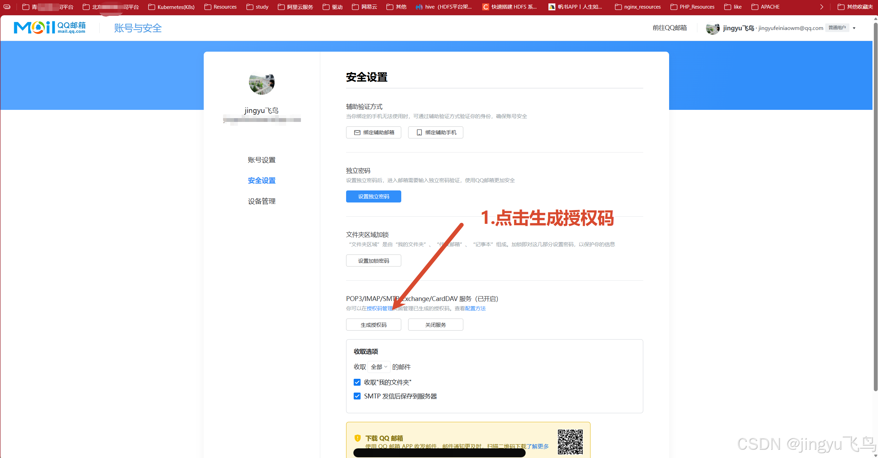Expand the bookmarks bar overflow chevron
The width and height of the screenshot is (878, 458).
pos(822,7)
